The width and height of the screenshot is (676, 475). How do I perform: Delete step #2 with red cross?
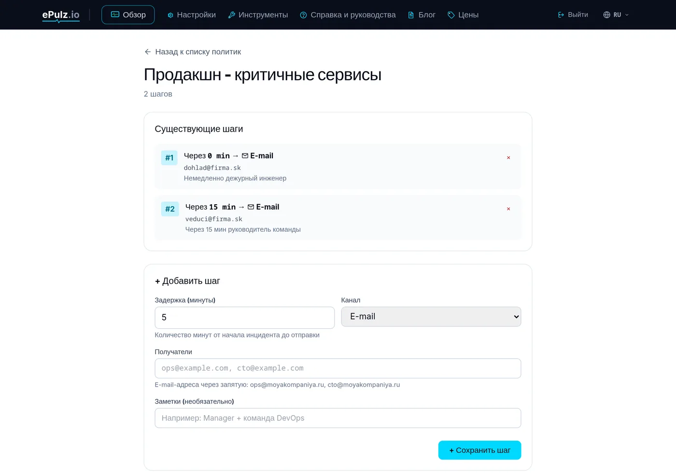(508, 209)
